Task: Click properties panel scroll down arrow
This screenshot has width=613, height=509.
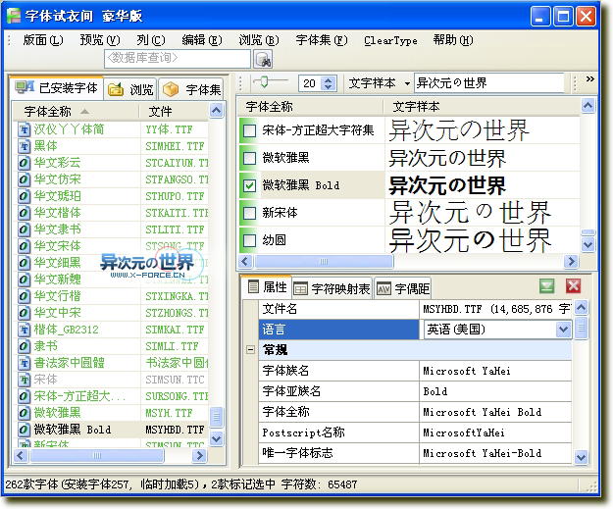Action: pyautogui.click(x=581, y=457)
